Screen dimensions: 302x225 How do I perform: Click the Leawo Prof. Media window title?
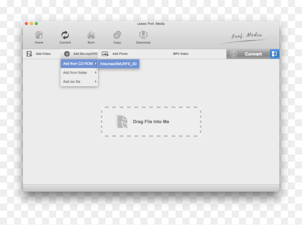(151, 24)
